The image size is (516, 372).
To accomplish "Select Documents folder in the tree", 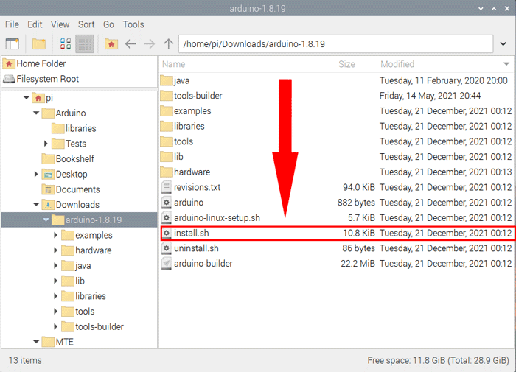I will [x=77, y=189].
